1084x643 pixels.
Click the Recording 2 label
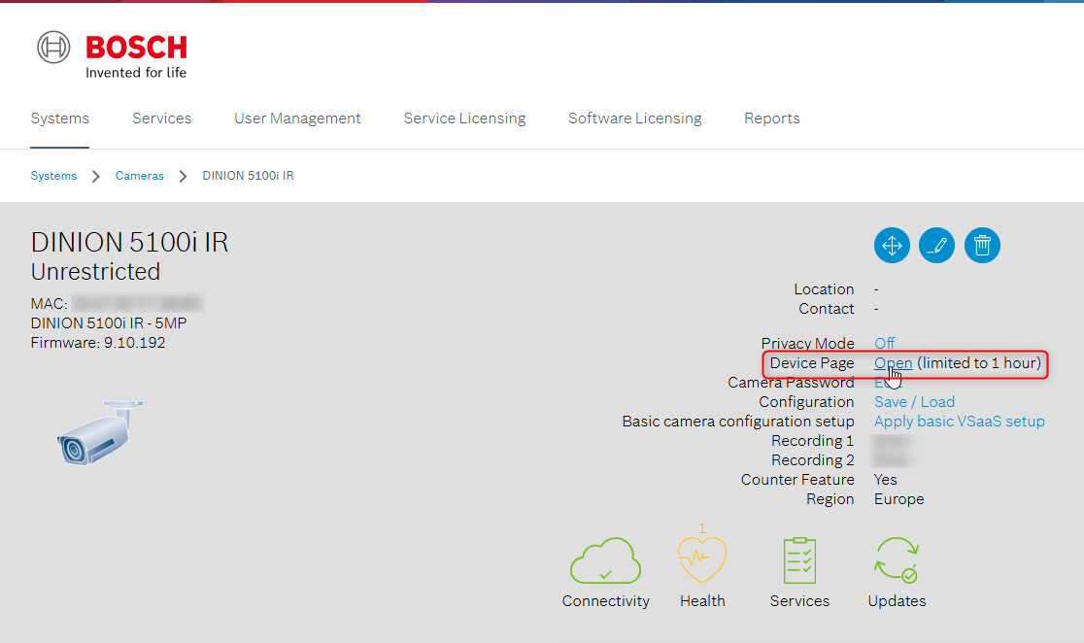[x=812, y=459]
